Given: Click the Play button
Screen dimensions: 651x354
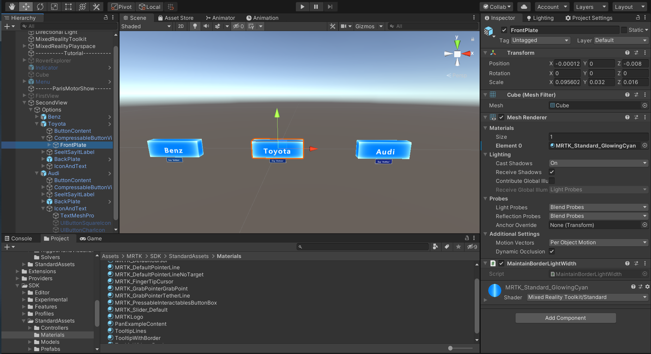Looking at the screenshot, I should pos(302,7).
